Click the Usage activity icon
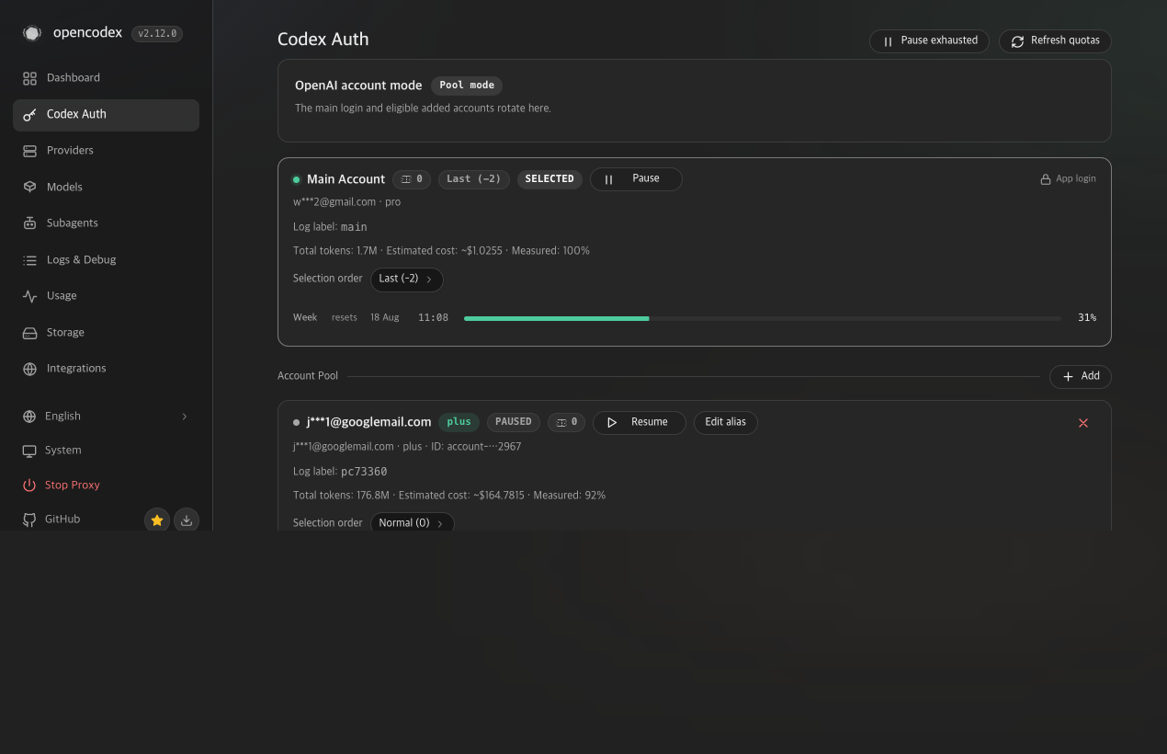Viewport: 1167px width, 754px height. 29,296
